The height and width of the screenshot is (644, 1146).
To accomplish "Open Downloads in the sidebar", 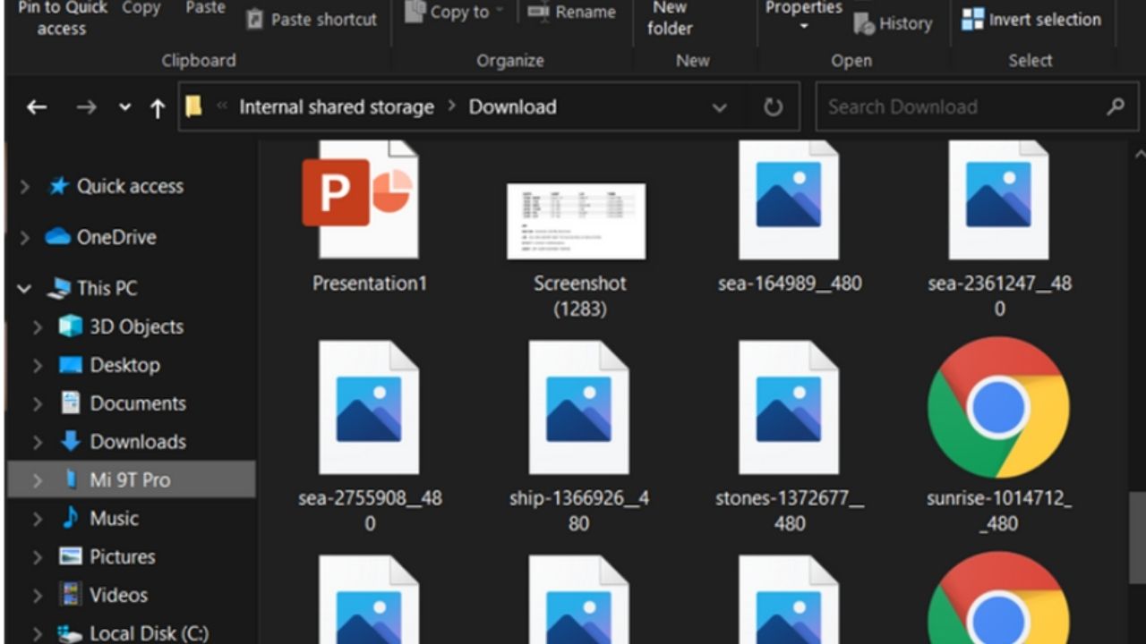I will (123, 442).
